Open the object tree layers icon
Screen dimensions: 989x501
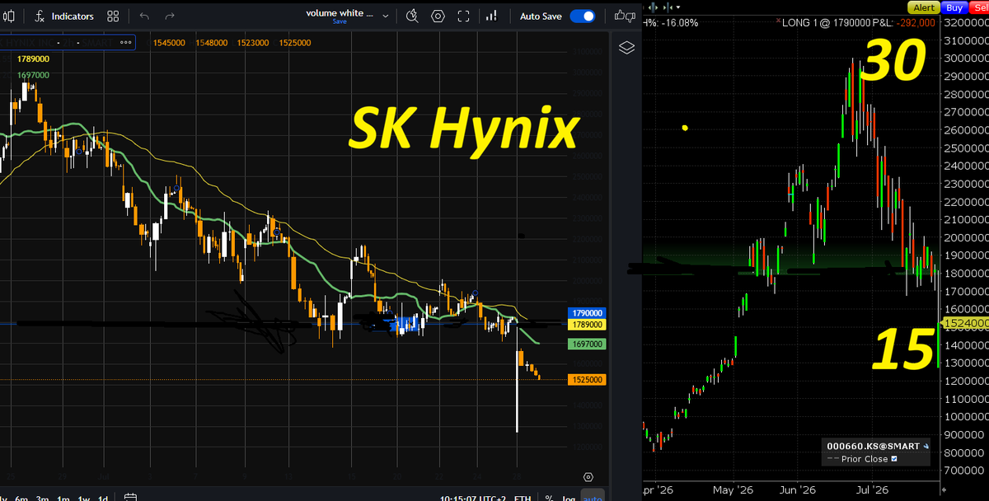click(x=627, y=47)
